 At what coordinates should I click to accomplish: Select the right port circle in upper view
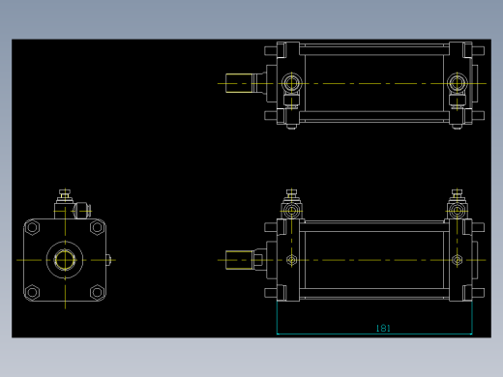pos(457,83)
